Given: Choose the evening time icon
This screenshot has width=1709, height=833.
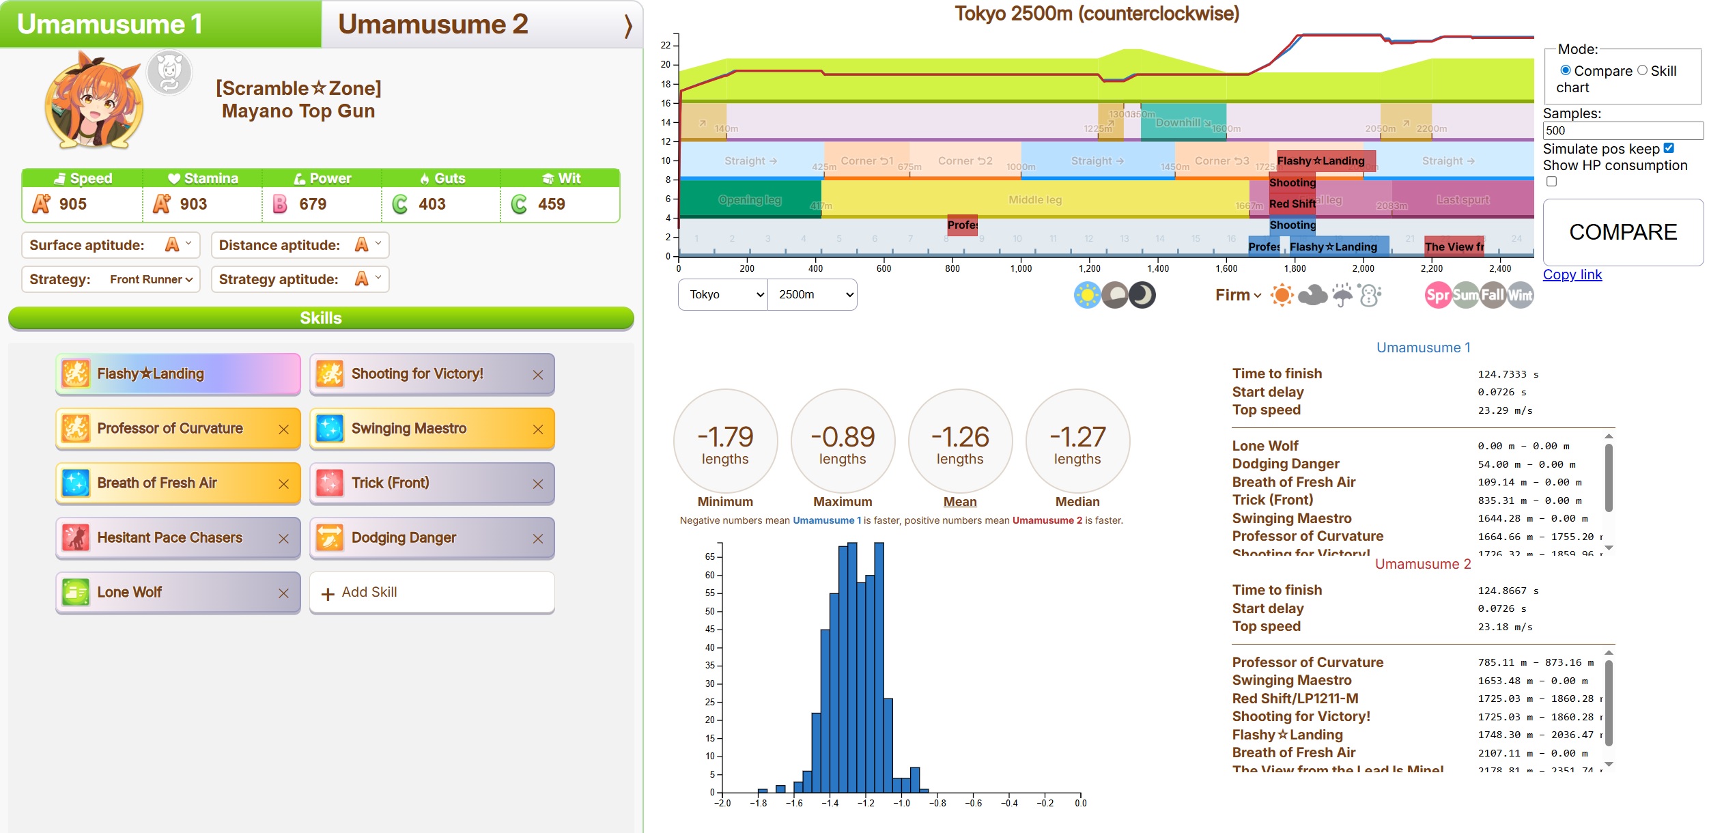Looking at the screenshot, I should [1115, 295].
